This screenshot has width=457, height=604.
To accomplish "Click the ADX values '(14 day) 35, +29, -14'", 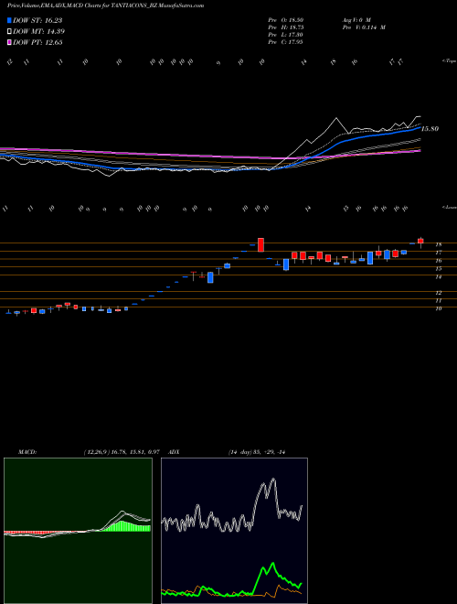I will coord(256,452).
